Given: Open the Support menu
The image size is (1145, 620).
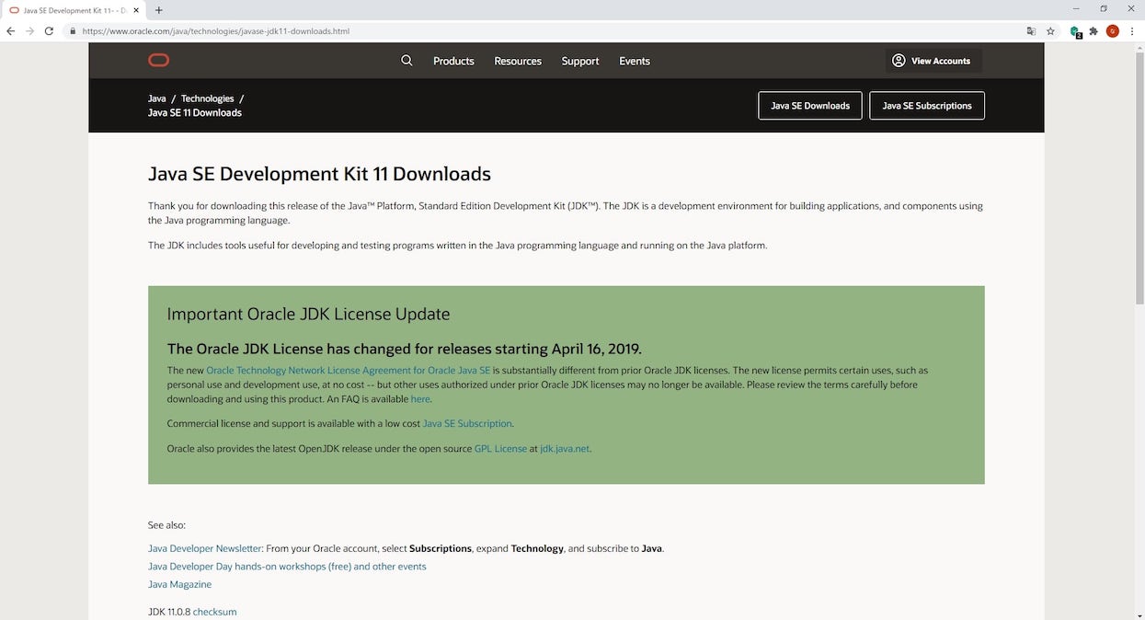Looking at the screenshot, I should 580,61.
